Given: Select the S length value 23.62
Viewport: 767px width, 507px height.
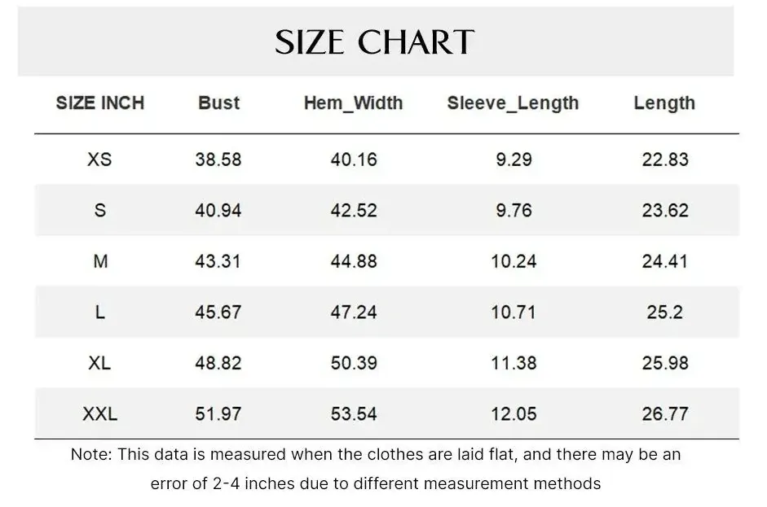Looking at the screenshot, I should pos(665,211).
